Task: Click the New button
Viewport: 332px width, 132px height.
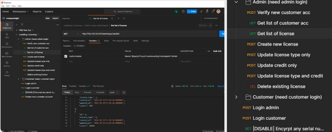Action: point(48,18)
